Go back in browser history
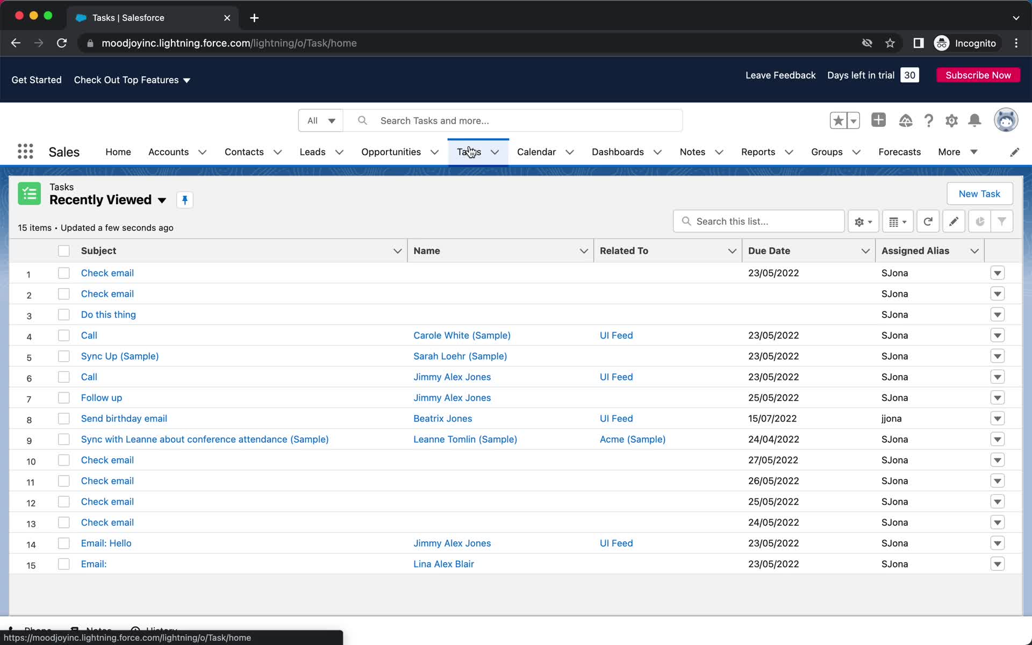This screenshot has height=645, width=1032. [x=16, y=43]
